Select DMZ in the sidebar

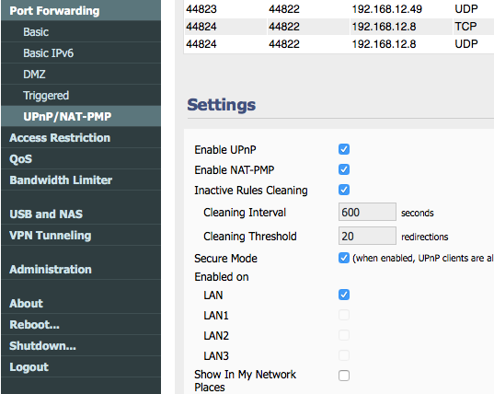(34, 74)
